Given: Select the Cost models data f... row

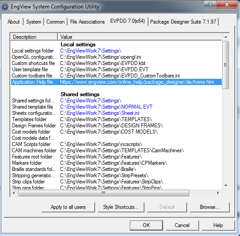Looking at the screenshot, I should pos(116,138).
